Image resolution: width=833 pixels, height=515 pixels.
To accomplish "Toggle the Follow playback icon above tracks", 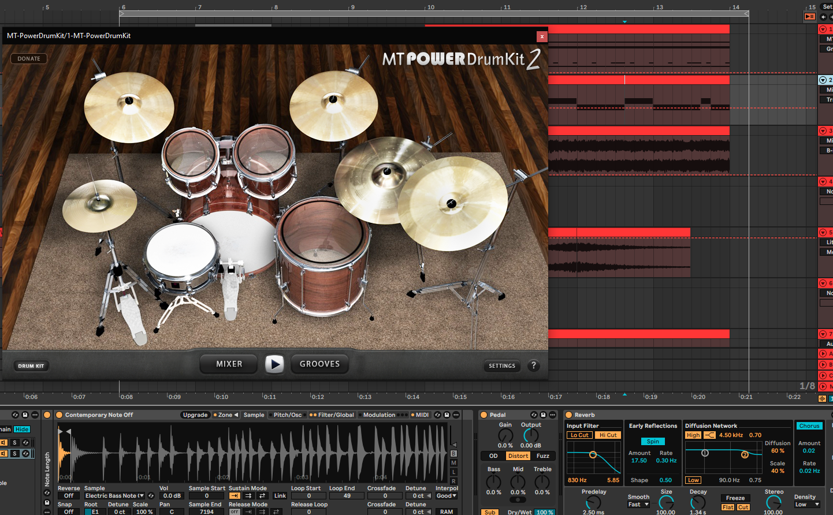I will click(810, 17).
